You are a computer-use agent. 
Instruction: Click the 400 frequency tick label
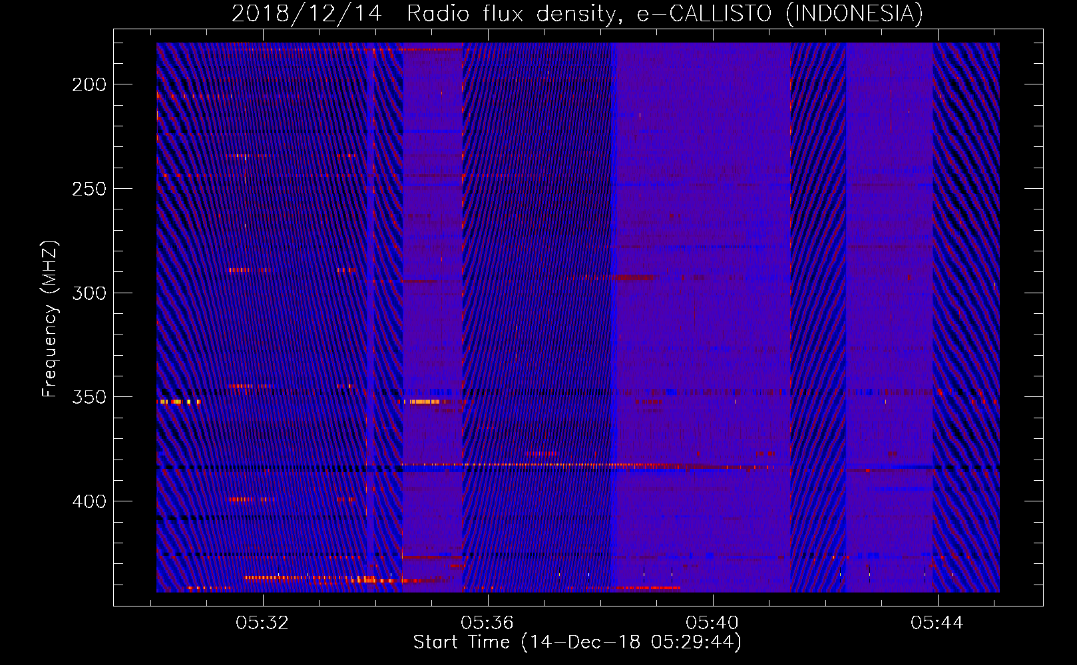point(89,501)
